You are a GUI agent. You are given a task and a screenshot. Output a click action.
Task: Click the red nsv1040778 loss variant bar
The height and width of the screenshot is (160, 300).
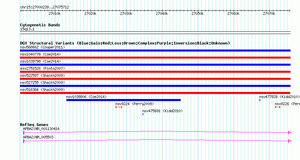coord(155,58)
